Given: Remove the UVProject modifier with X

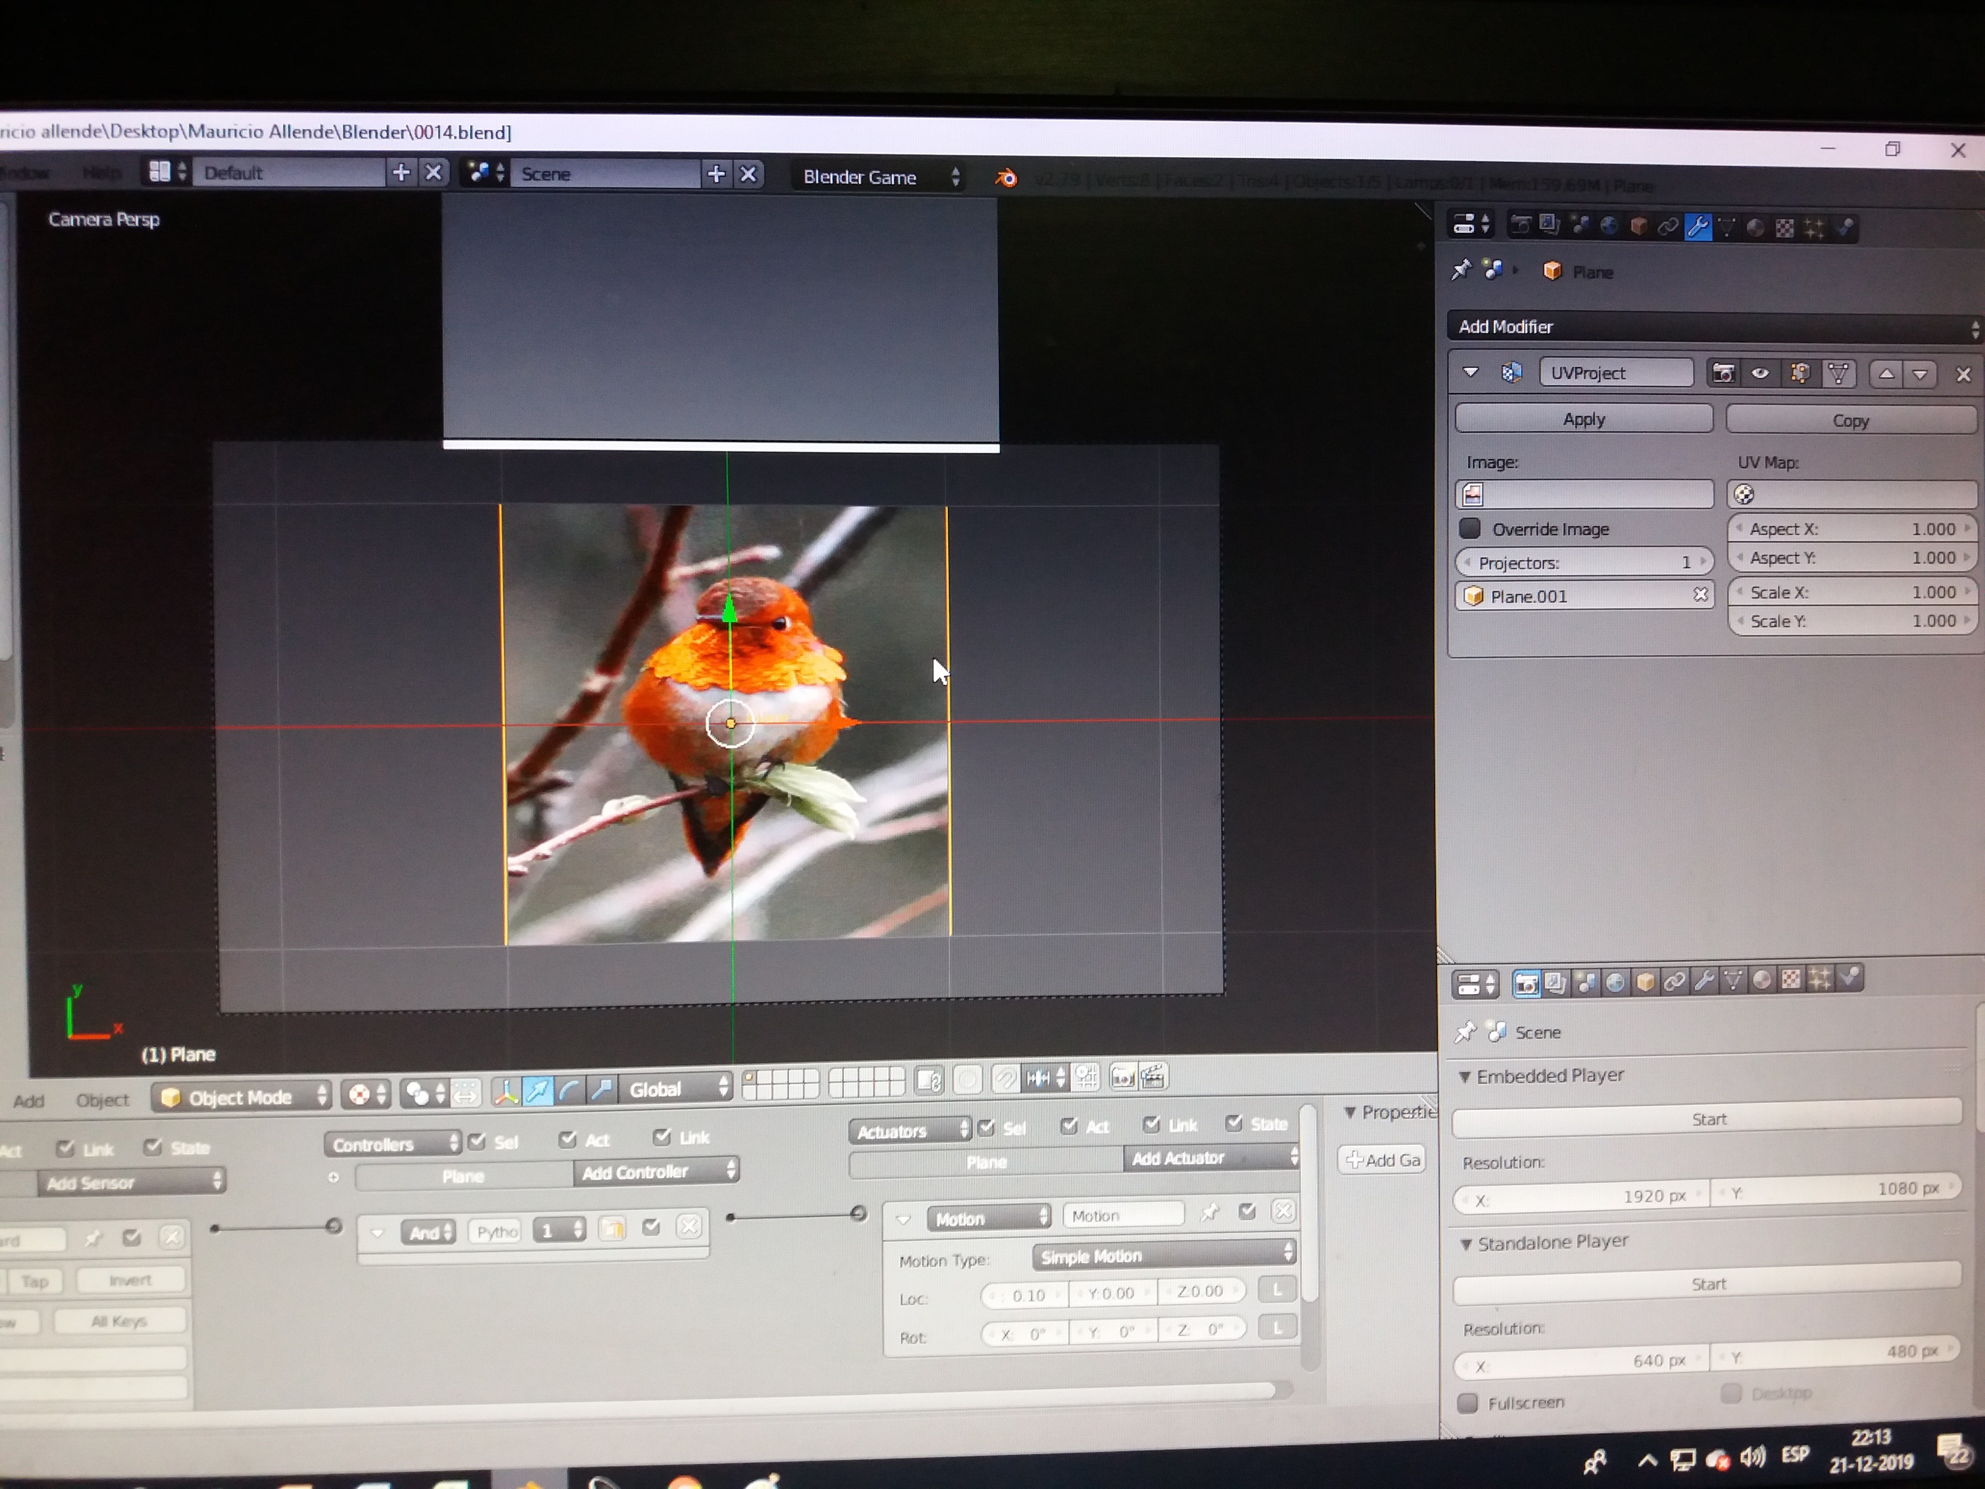Looking at the screenshot, I should (1963, 375).
